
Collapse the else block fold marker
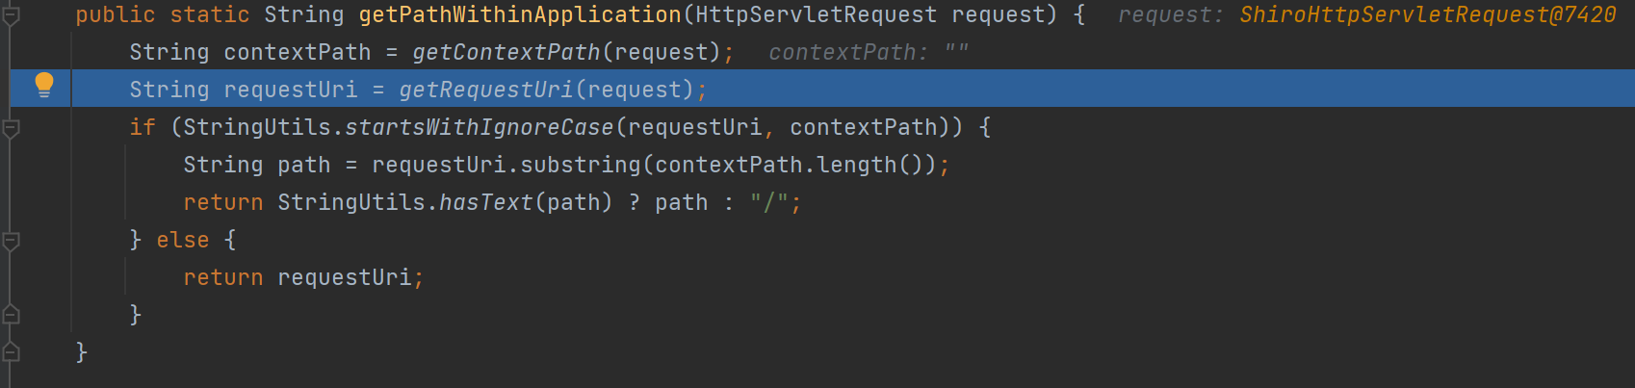pos(11,240)
